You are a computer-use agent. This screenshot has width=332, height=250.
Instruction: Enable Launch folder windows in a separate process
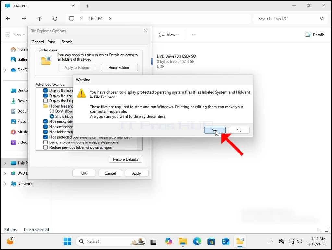click(45, 142)
